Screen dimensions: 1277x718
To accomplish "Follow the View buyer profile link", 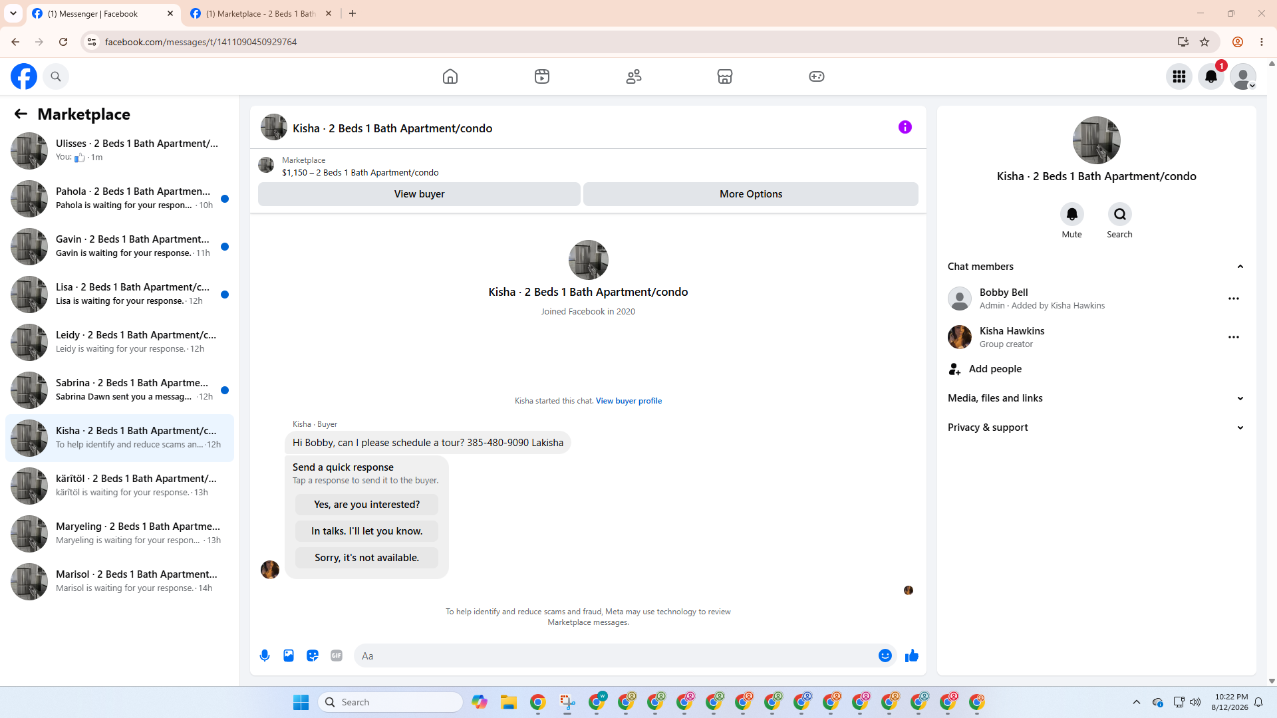I will (x=629, y=401).
